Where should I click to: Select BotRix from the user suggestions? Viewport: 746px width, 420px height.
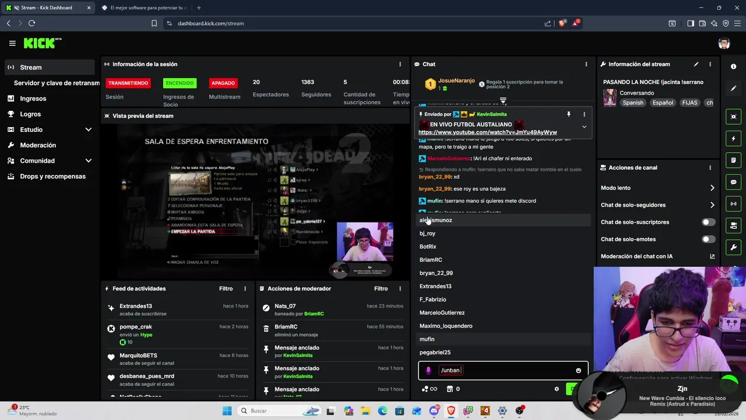tap(504, 247)
